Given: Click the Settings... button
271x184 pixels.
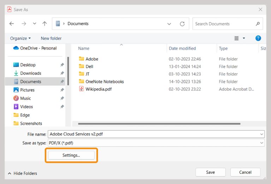Looking at the screenshot, I should [71, 155].
